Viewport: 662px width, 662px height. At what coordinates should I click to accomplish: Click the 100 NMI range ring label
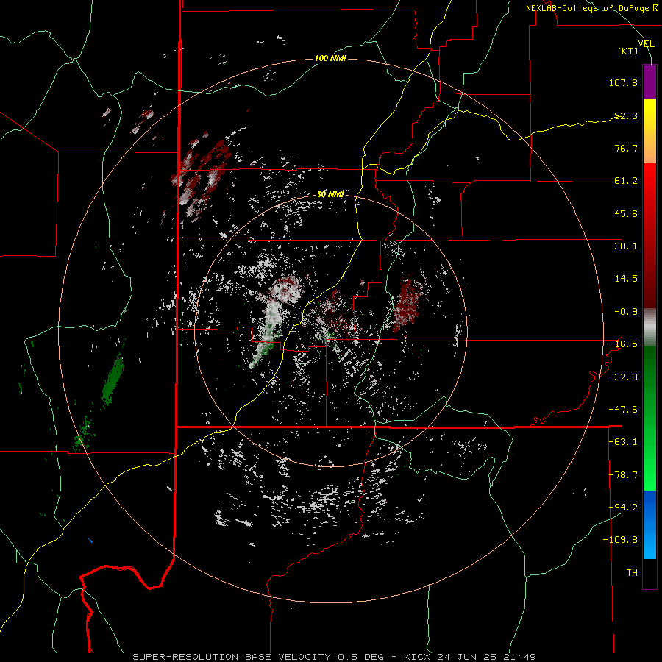[x=330, y=58]
